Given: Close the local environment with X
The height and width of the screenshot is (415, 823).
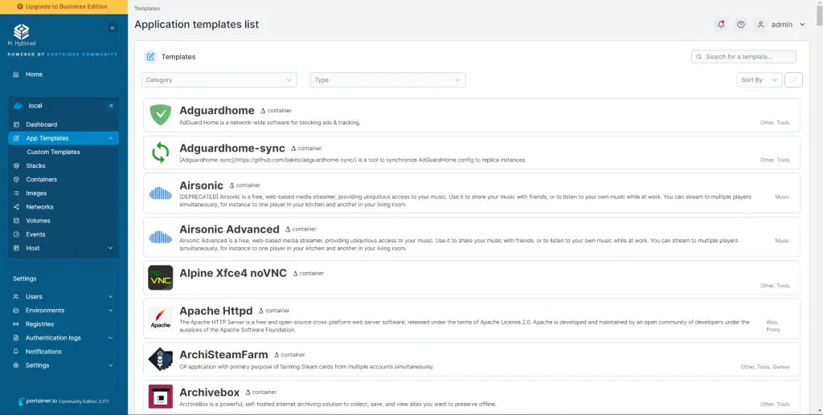Looking at the screenshot, I should (111, 106).
